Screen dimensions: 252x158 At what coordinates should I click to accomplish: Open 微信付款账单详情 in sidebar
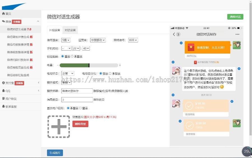coord(20,44)
